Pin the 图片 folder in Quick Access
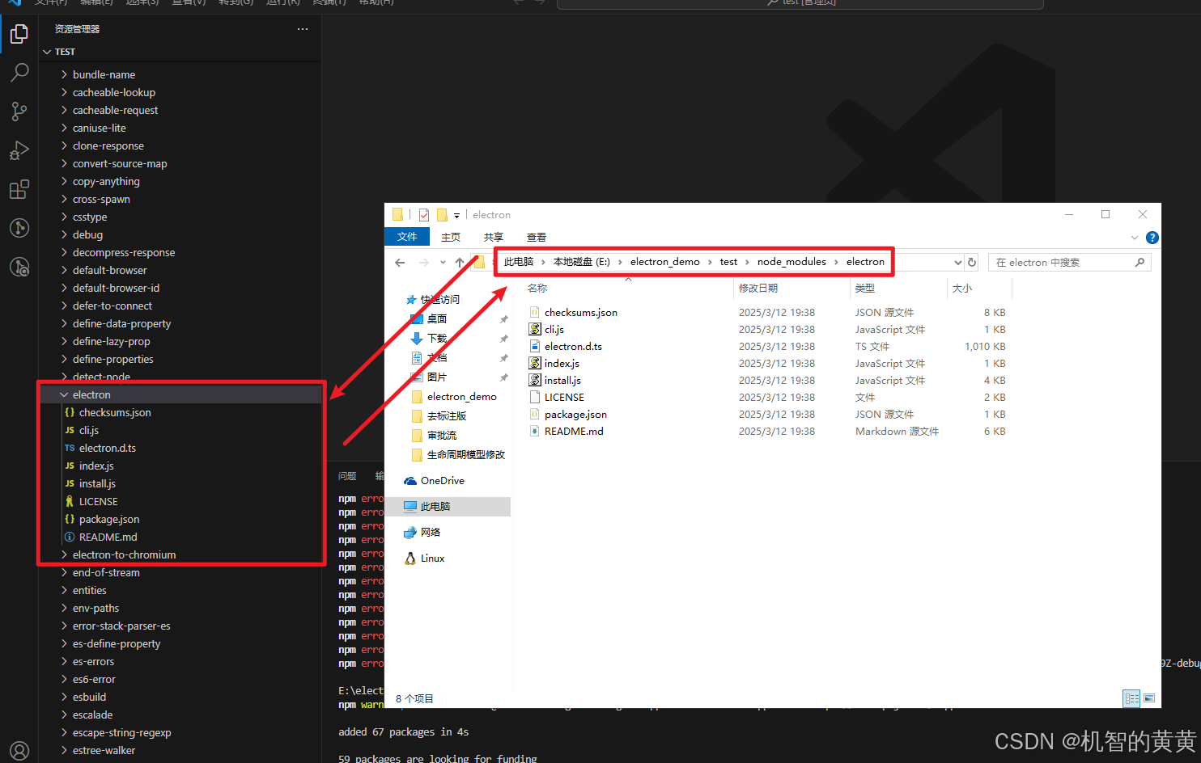 pos(503,377)
